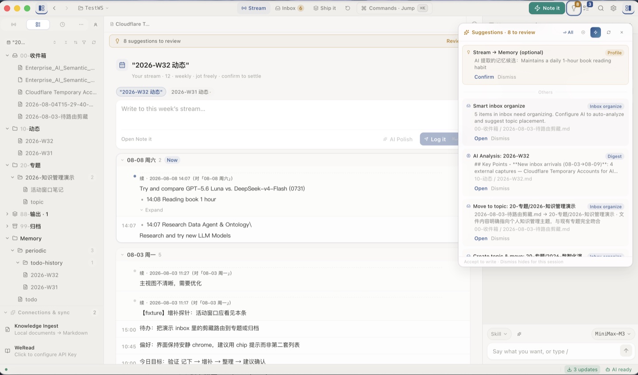Screen dimensions: 638x375
Task: Refresh the file tree
Action: tap(93, 43)
